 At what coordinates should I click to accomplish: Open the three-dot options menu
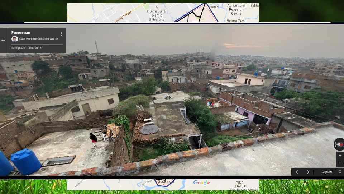61,34
